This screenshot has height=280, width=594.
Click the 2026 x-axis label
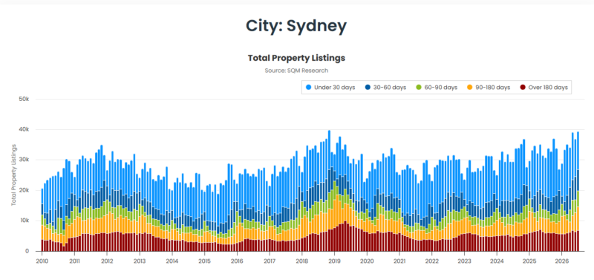562,261
